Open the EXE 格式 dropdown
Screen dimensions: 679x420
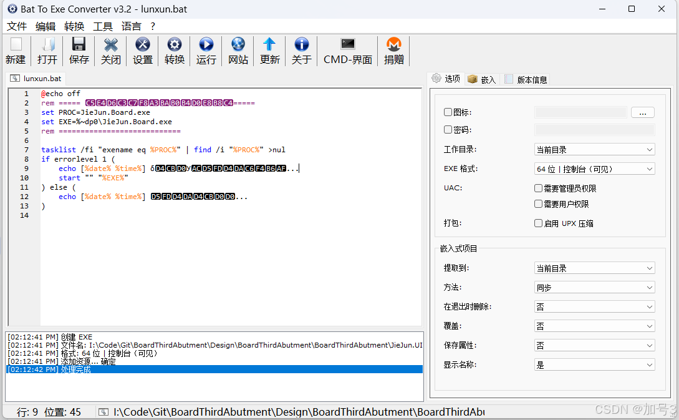point(595,168)
